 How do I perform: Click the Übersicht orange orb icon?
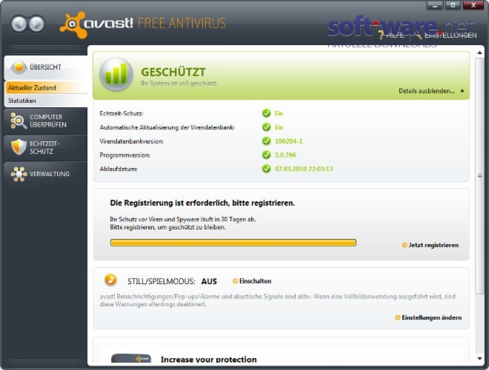click(19, 67)
